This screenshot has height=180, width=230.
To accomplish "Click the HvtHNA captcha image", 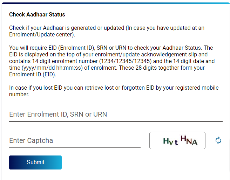I will click(x=177, y=140).
